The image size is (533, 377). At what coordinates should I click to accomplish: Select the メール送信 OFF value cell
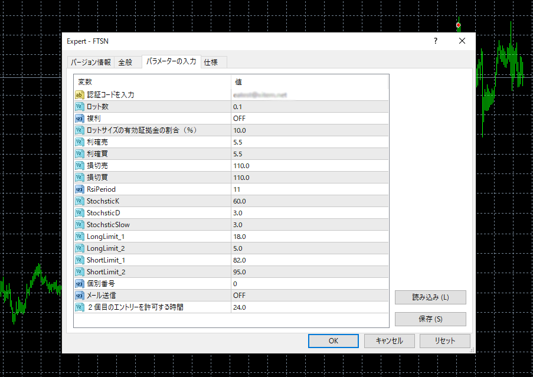[309, 296]
